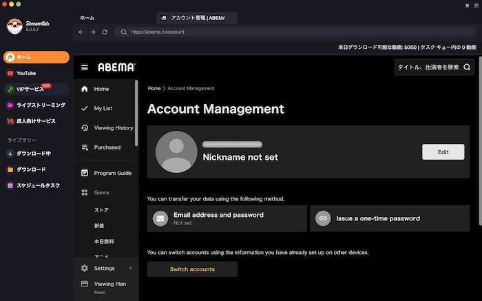Viewport: 482px width, 301px height.
Task: Click the Streamfab sloth logo
Action: pyautogui.click(x=14, y=26)
